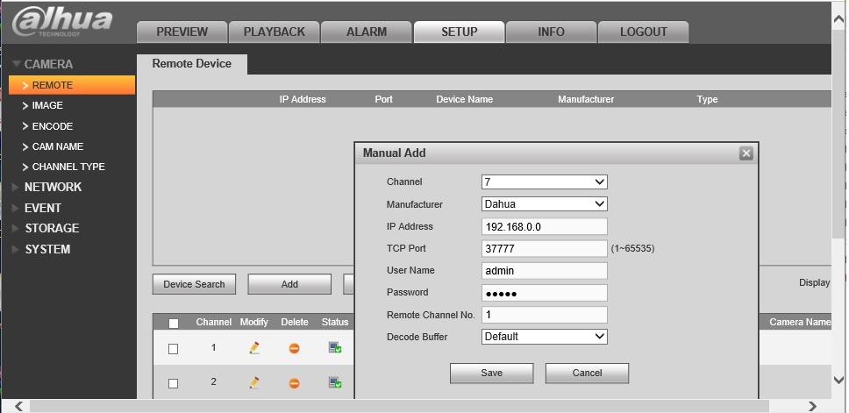The width and height of the screenshot is (849, 413).
Task: Expand the EVENT section
Action: tap(36, 208)
